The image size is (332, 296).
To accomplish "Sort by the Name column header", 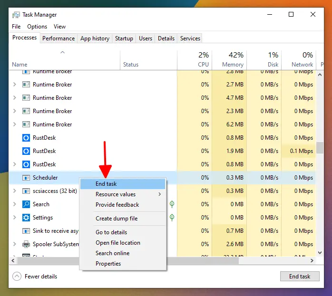I will click(65, 60).
